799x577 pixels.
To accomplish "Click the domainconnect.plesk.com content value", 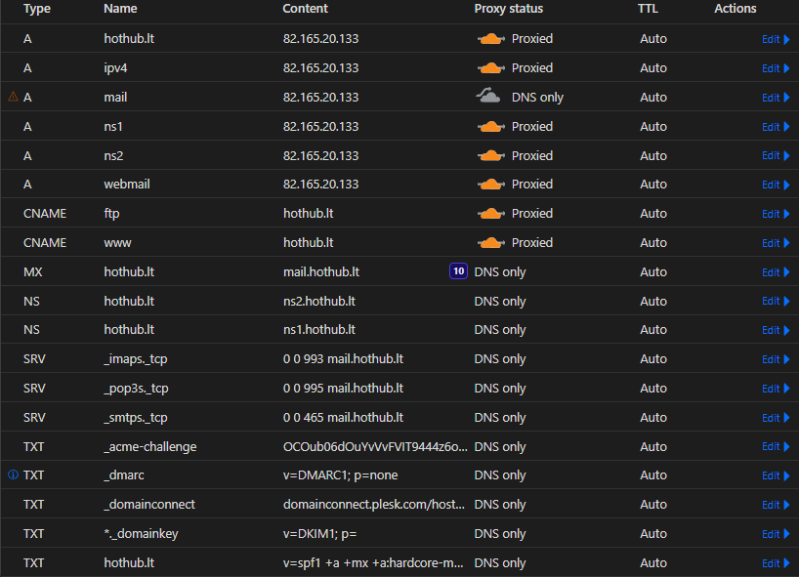I will click(374, 504).
